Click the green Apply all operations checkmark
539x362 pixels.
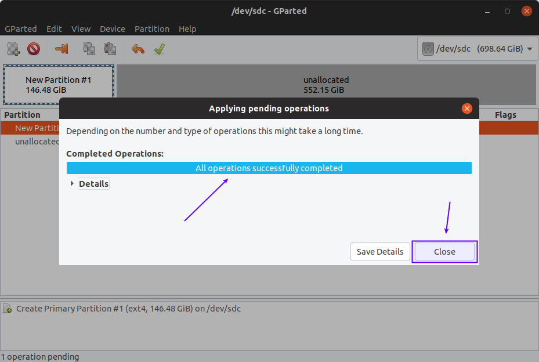(160, 49)
